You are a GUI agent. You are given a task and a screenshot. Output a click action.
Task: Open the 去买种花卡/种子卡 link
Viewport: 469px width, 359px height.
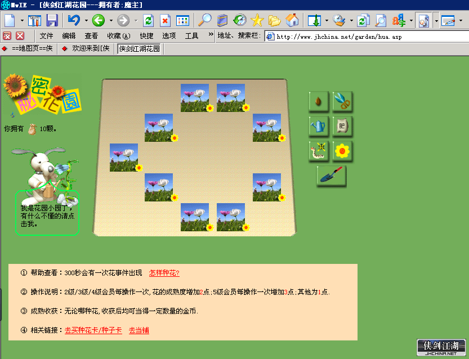coord(93,330)
